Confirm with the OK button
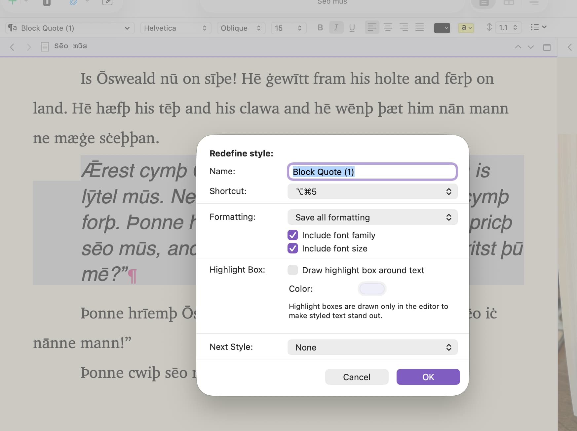577x431 pixels. tap(428, 377)
